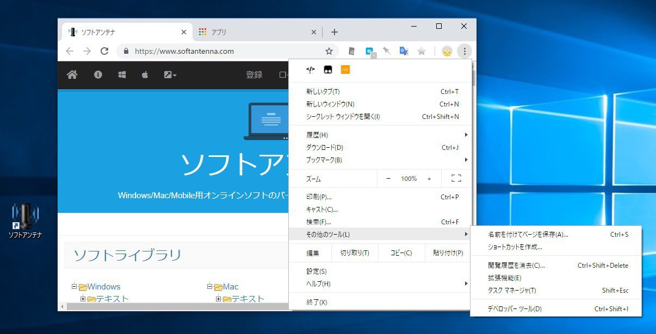The height and width of the screenshot is (334, 656).
Task: Open the ソフトアンテナ desktop shortcut
Action: (25, 221)
